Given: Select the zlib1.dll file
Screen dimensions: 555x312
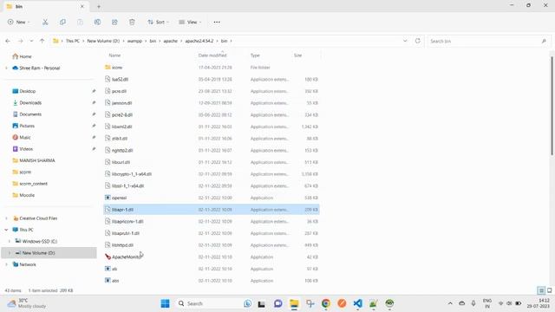Looking at the screenshot, I should pos(120,139).
